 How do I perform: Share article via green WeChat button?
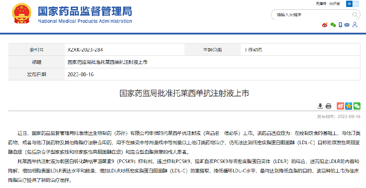click(357, 106)
